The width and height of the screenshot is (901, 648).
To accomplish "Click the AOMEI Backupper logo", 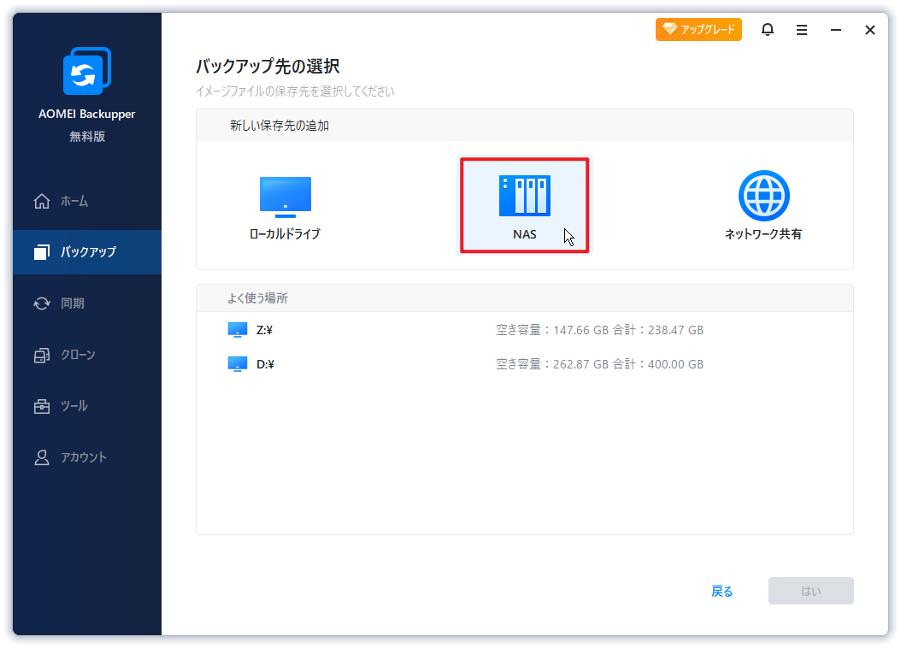I will click(x=87, y=71).
